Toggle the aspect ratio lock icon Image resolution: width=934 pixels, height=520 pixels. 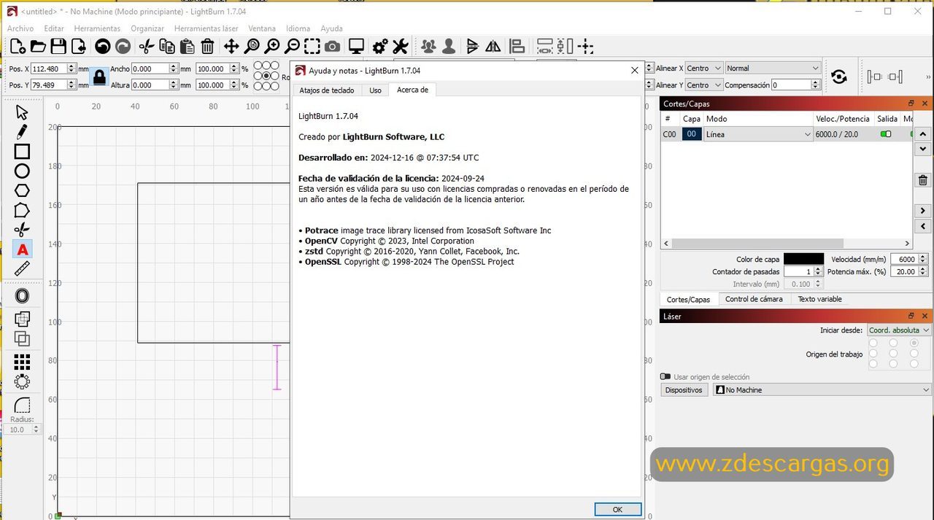99,76
